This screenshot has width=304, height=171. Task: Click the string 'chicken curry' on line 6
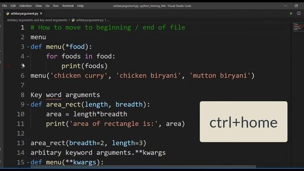(79, 76)
